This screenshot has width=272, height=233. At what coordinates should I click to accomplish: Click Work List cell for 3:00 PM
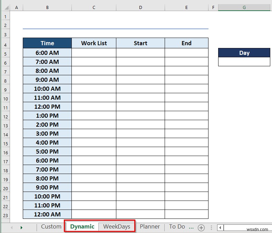[94, 134]
